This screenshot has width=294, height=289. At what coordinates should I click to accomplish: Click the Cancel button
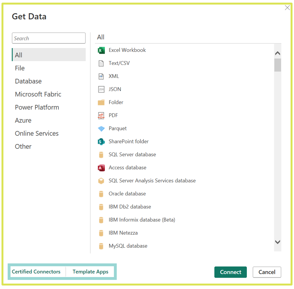point(267,272)
